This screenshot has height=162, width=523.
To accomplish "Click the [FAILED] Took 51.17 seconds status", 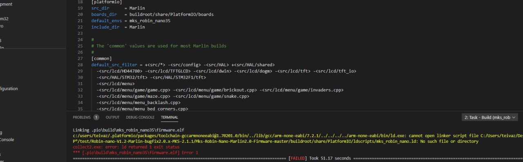I will pyautogui.click(x=320, y=158).
